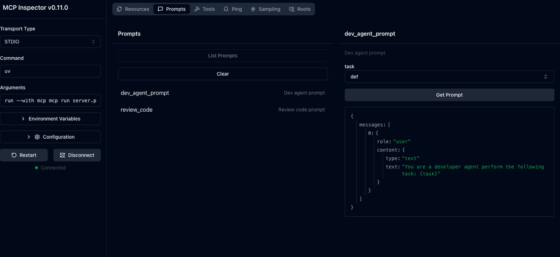The width and height of the screenshot is (560, 257).
Task: Switch to the Prompts tab
Action: 171,9
